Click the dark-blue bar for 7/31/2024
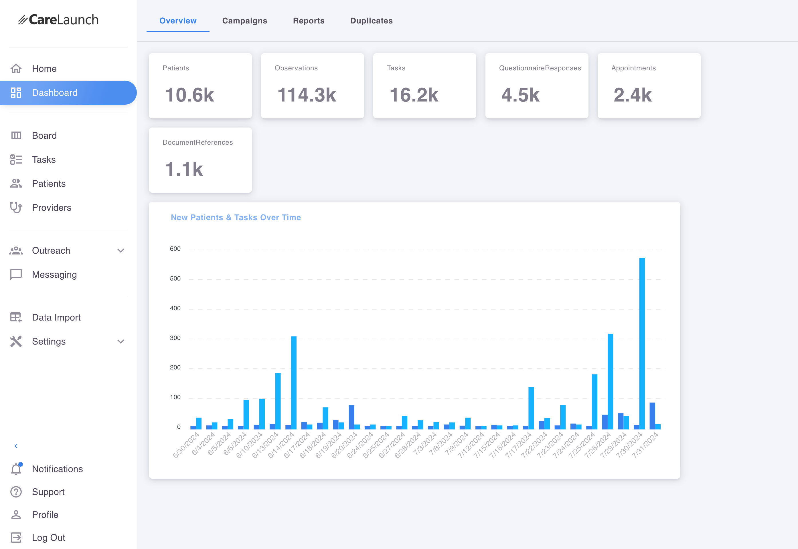798x549 pixels. coord(652,415)
